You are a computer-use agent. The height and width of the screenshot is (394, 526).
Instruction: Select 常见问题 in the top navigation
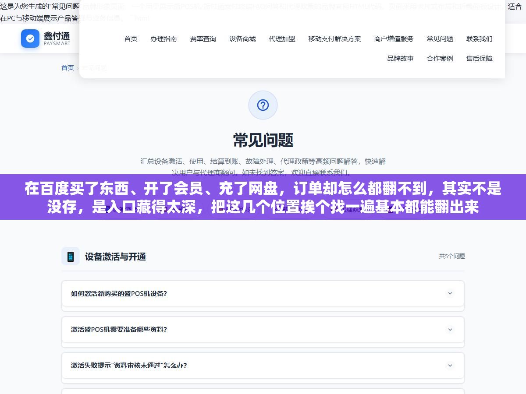coord(440,39)
